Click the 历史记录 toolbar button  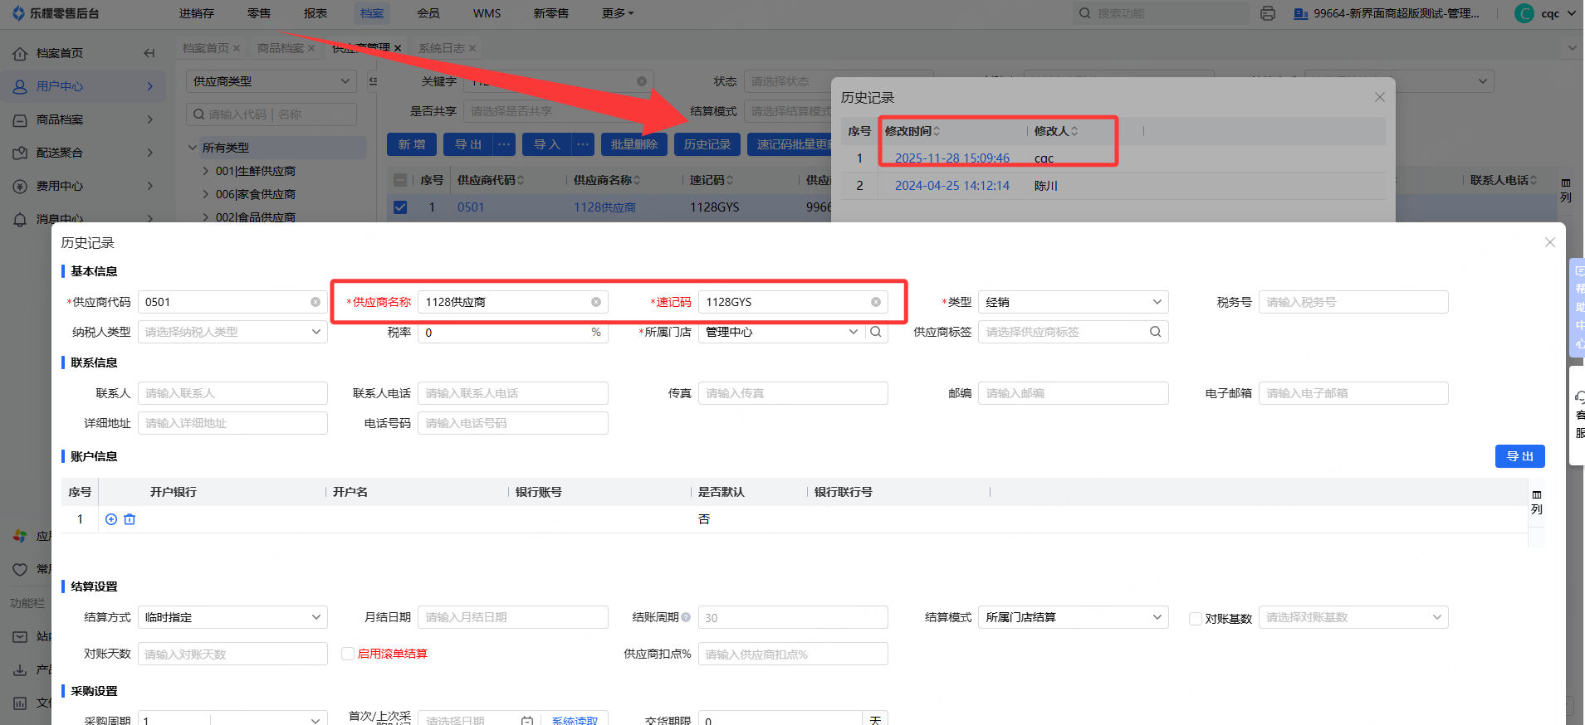tap(707, 144)
